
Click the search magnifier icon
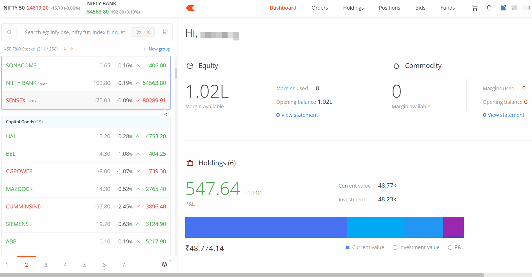[10, 32]
